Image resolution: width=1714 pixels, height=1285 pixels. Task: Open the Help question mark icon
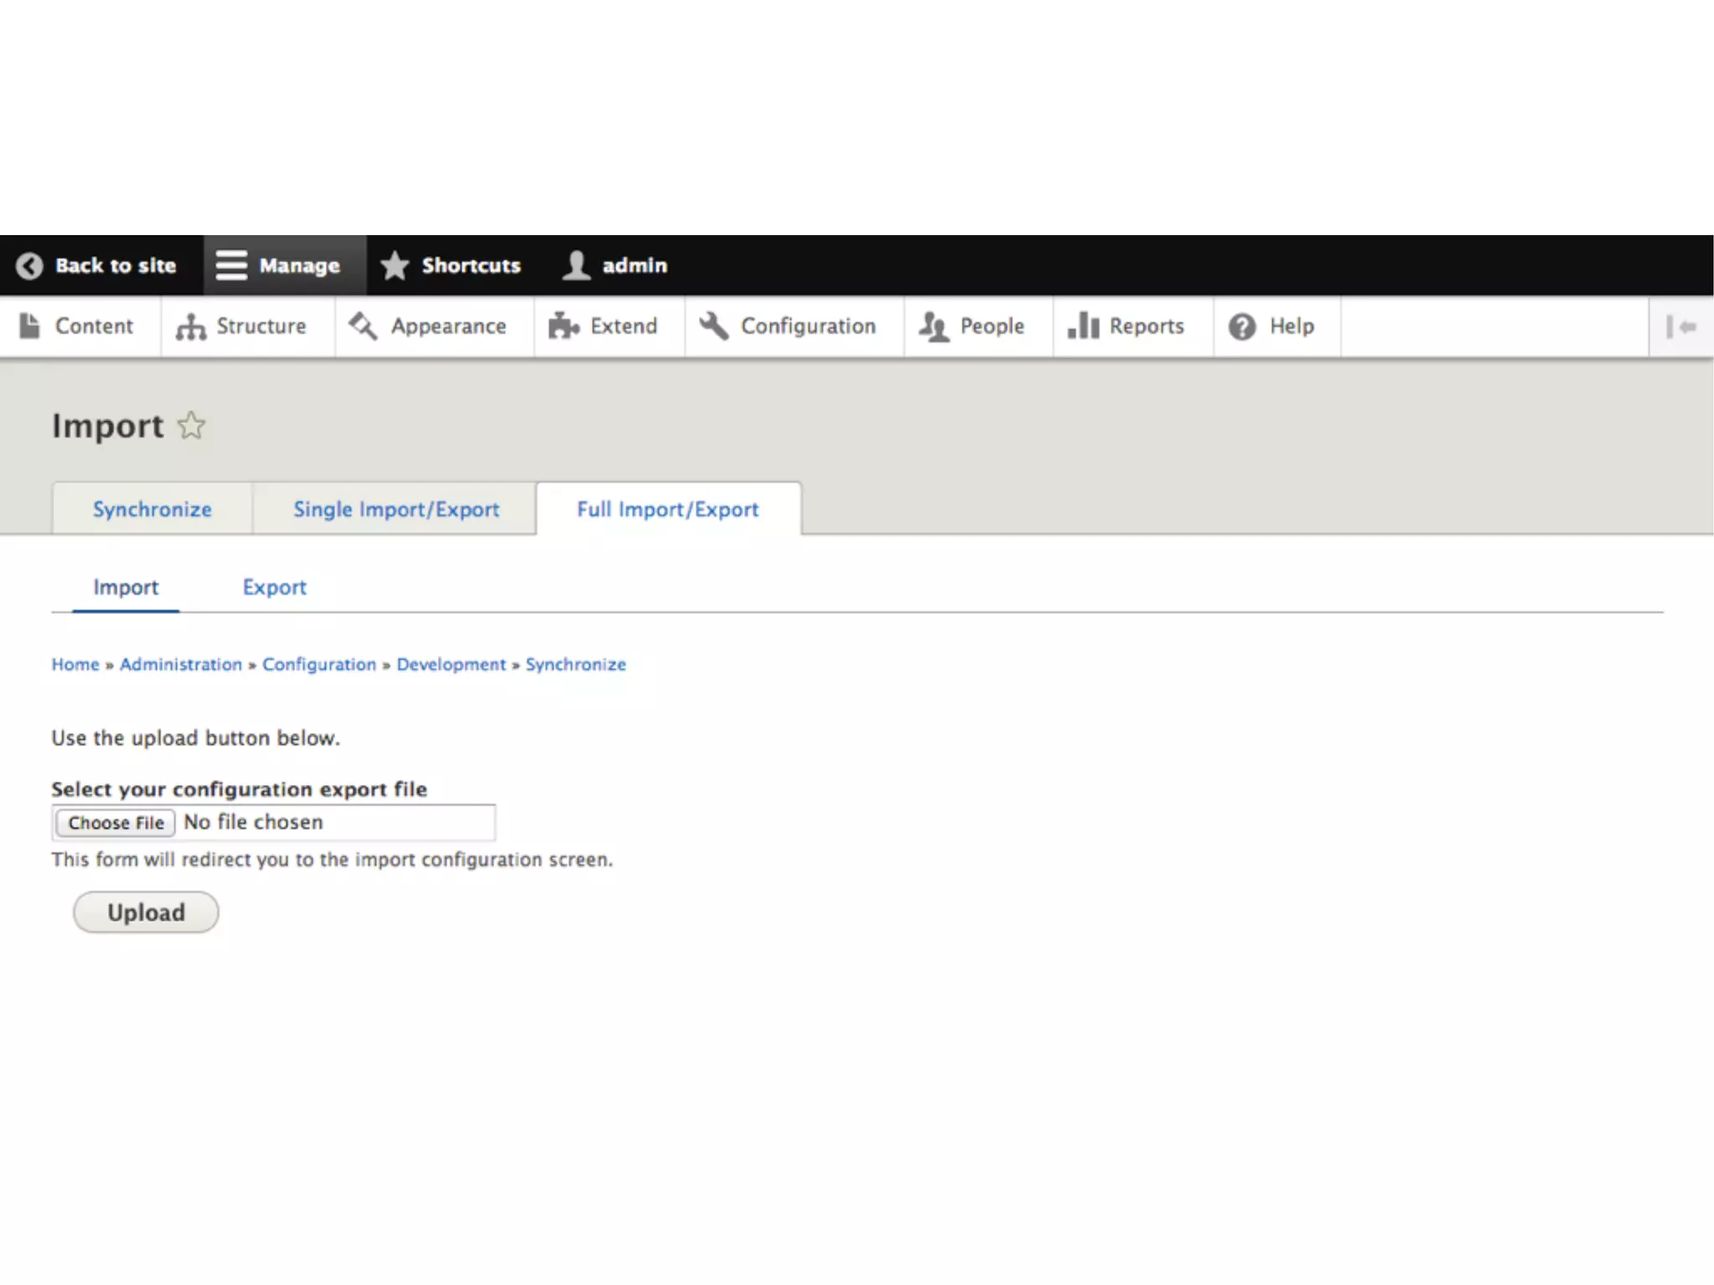[x=1242, y=326]
